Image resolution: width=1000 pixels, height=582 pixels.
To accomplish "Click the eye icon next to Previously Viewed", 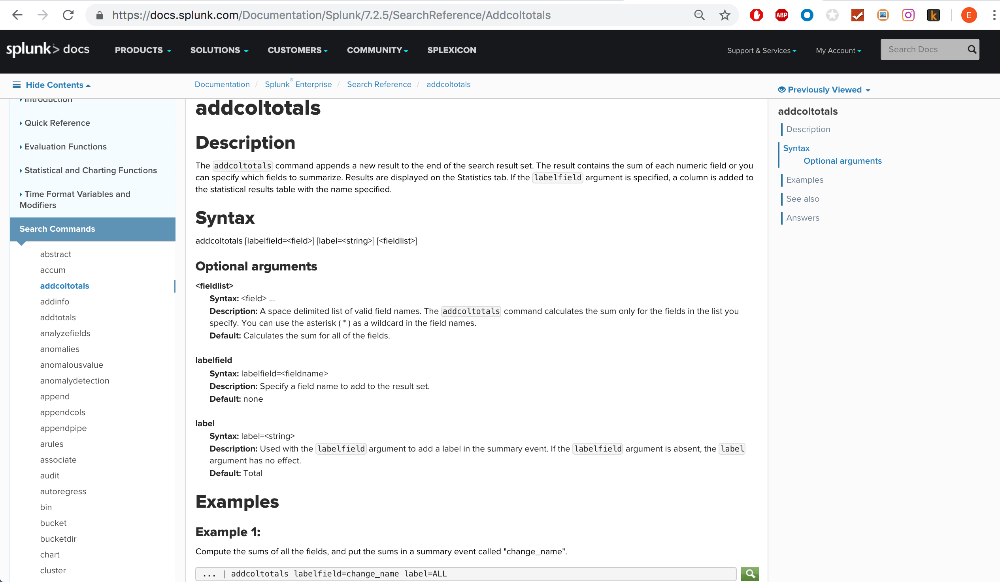I will (x=782, y=89).
